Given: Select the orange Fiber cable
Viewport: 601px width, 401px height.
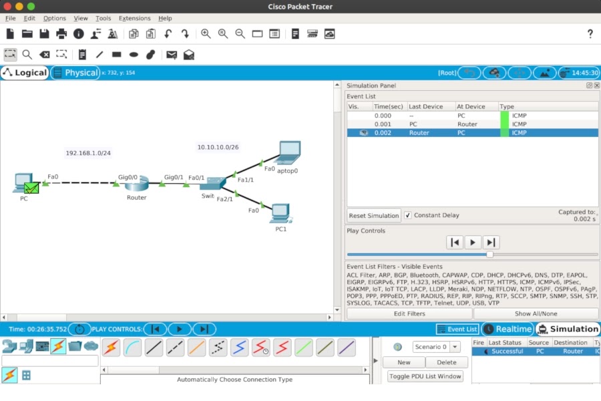Looking at the screenshot, I should pyautogui.click(x=196, y=348).
